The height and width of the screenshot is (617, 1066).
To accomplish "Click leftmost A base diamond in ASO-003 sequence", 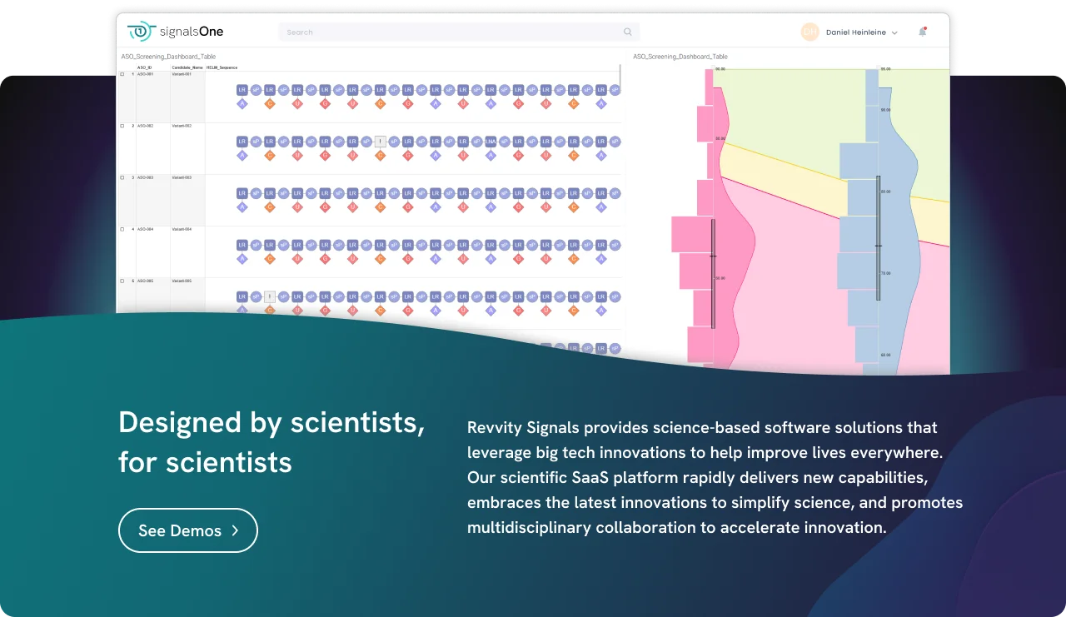I will click(242, 207).
